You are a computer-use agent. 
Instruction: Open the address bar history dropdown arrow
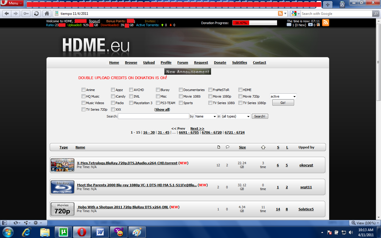pos(285,13)
